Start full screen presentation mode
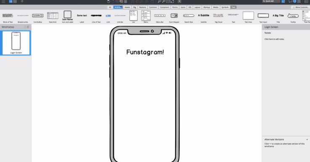The height and width of the screenshot is (162, 310). [x=306, y=1]
